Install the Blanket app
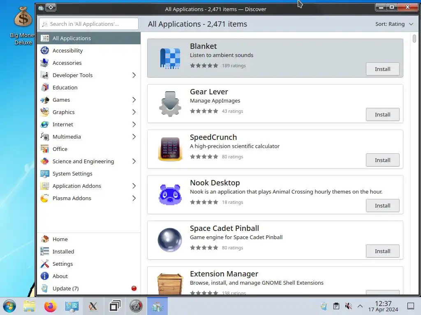Screen dimensions: 421x315 click(382, 69)
